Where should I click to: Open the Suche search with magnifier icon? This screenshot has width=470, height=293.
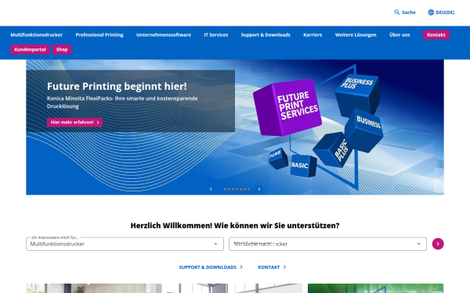tap(405, 13)
